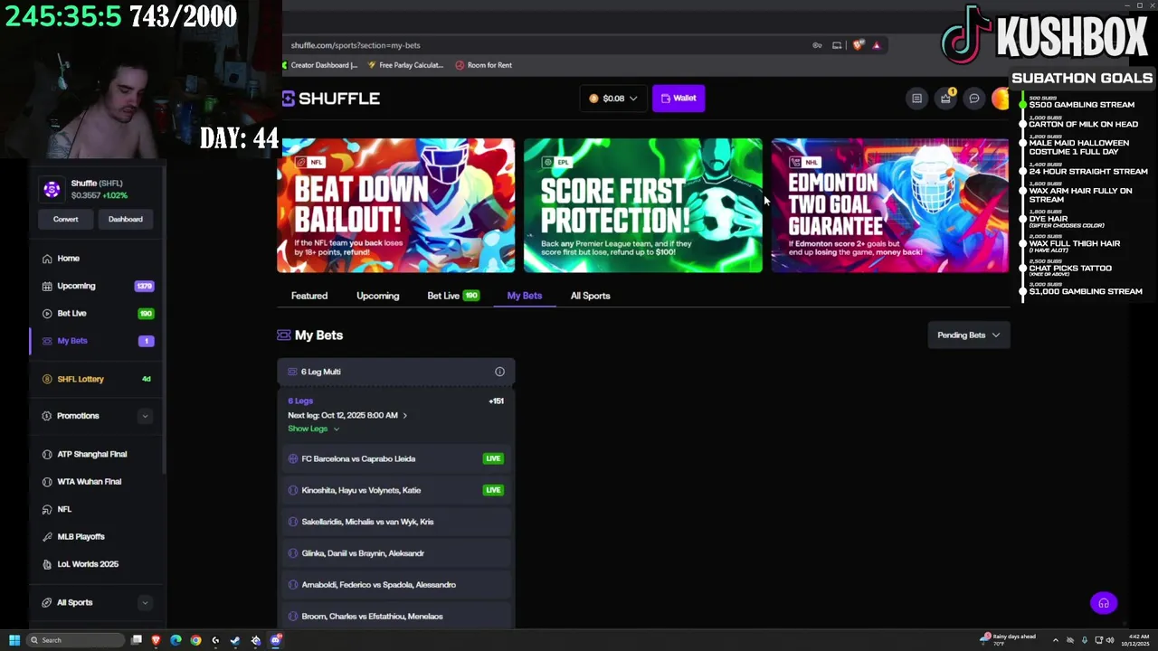Open the Pending Bets filter dropdown
The width and height of the screenshot is (1158, 651).
(x=968, y=335)
